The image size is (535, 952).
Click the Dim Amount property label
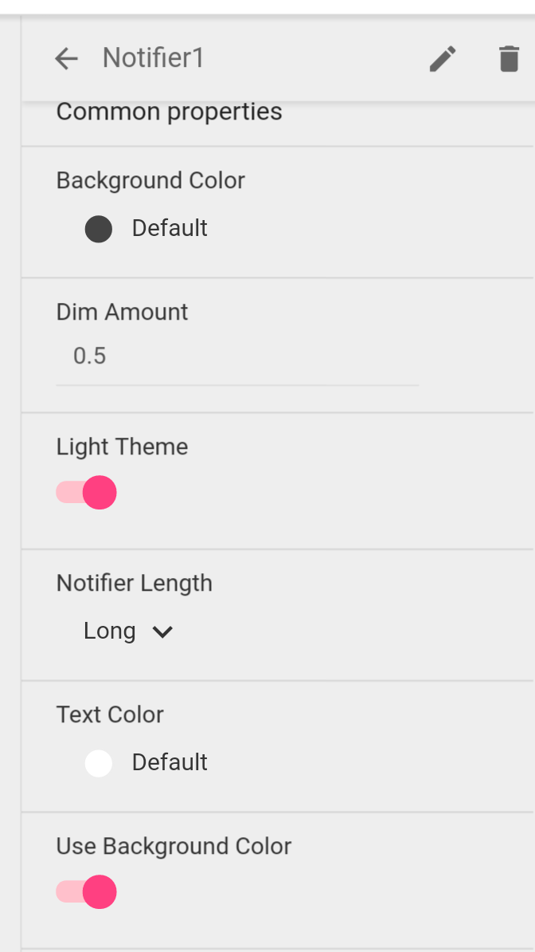point(122,312)
